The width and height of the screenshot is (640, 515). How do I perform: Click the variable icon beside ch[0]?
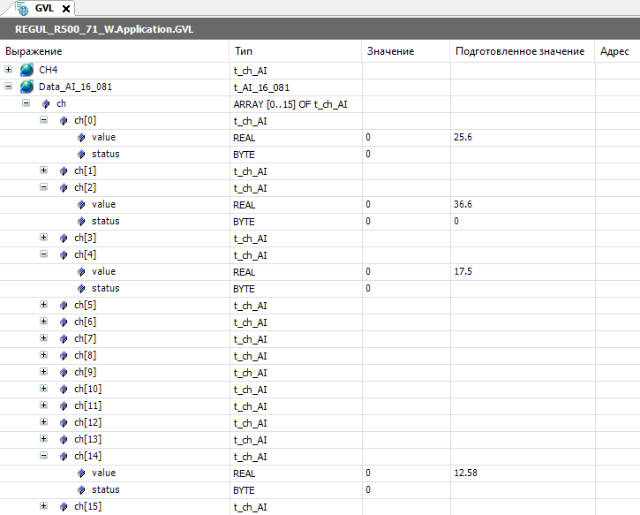[64, 120]
